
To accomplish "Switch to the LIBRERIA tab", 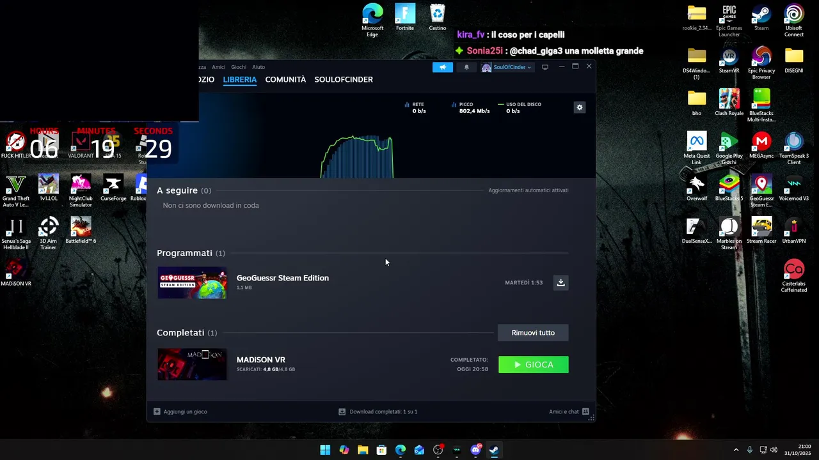I will (x=240, y=80).
